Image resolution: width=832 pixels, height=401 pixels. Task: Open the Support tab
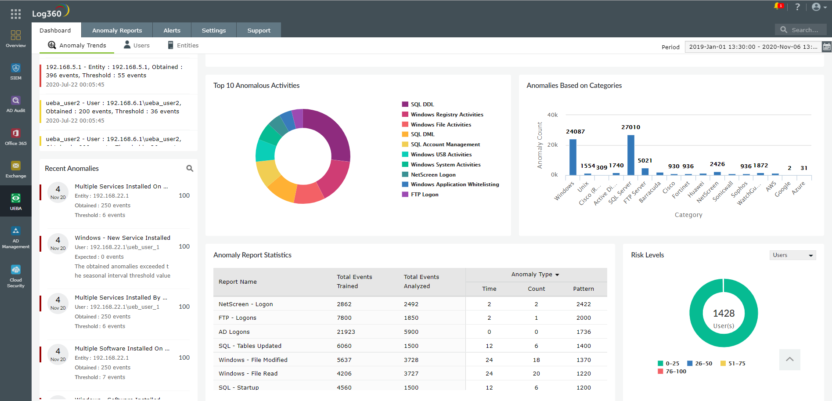click(259, 30)
